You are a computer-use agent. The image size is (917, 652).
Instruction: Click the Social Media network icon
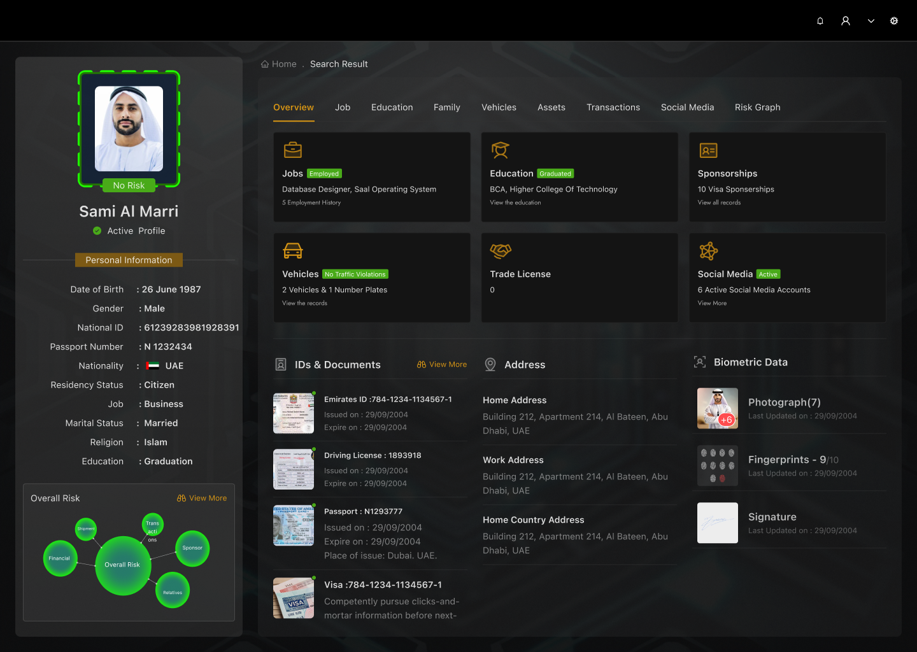click(x=708, y=251)
